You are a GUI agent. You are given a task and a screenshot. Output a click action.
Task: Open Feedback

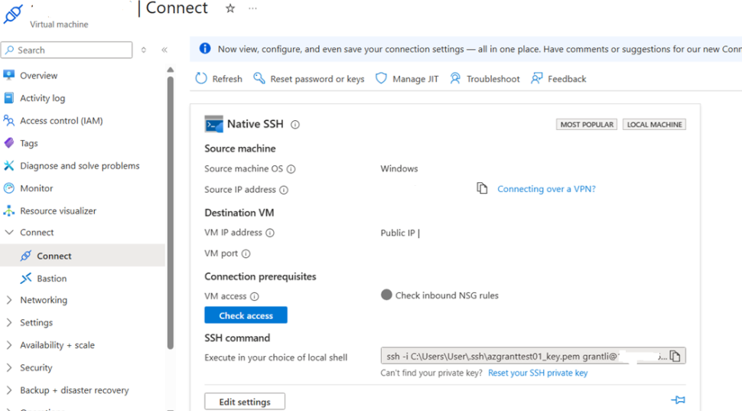[558, 79]
